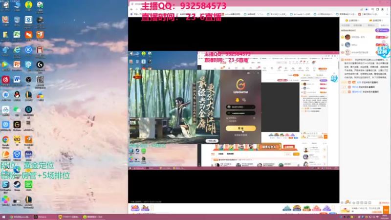Open the Baidu Netdisk desktop icon
Image resolution: width=391 pixels, height=220 pixels.
click(x=5, y=110)
